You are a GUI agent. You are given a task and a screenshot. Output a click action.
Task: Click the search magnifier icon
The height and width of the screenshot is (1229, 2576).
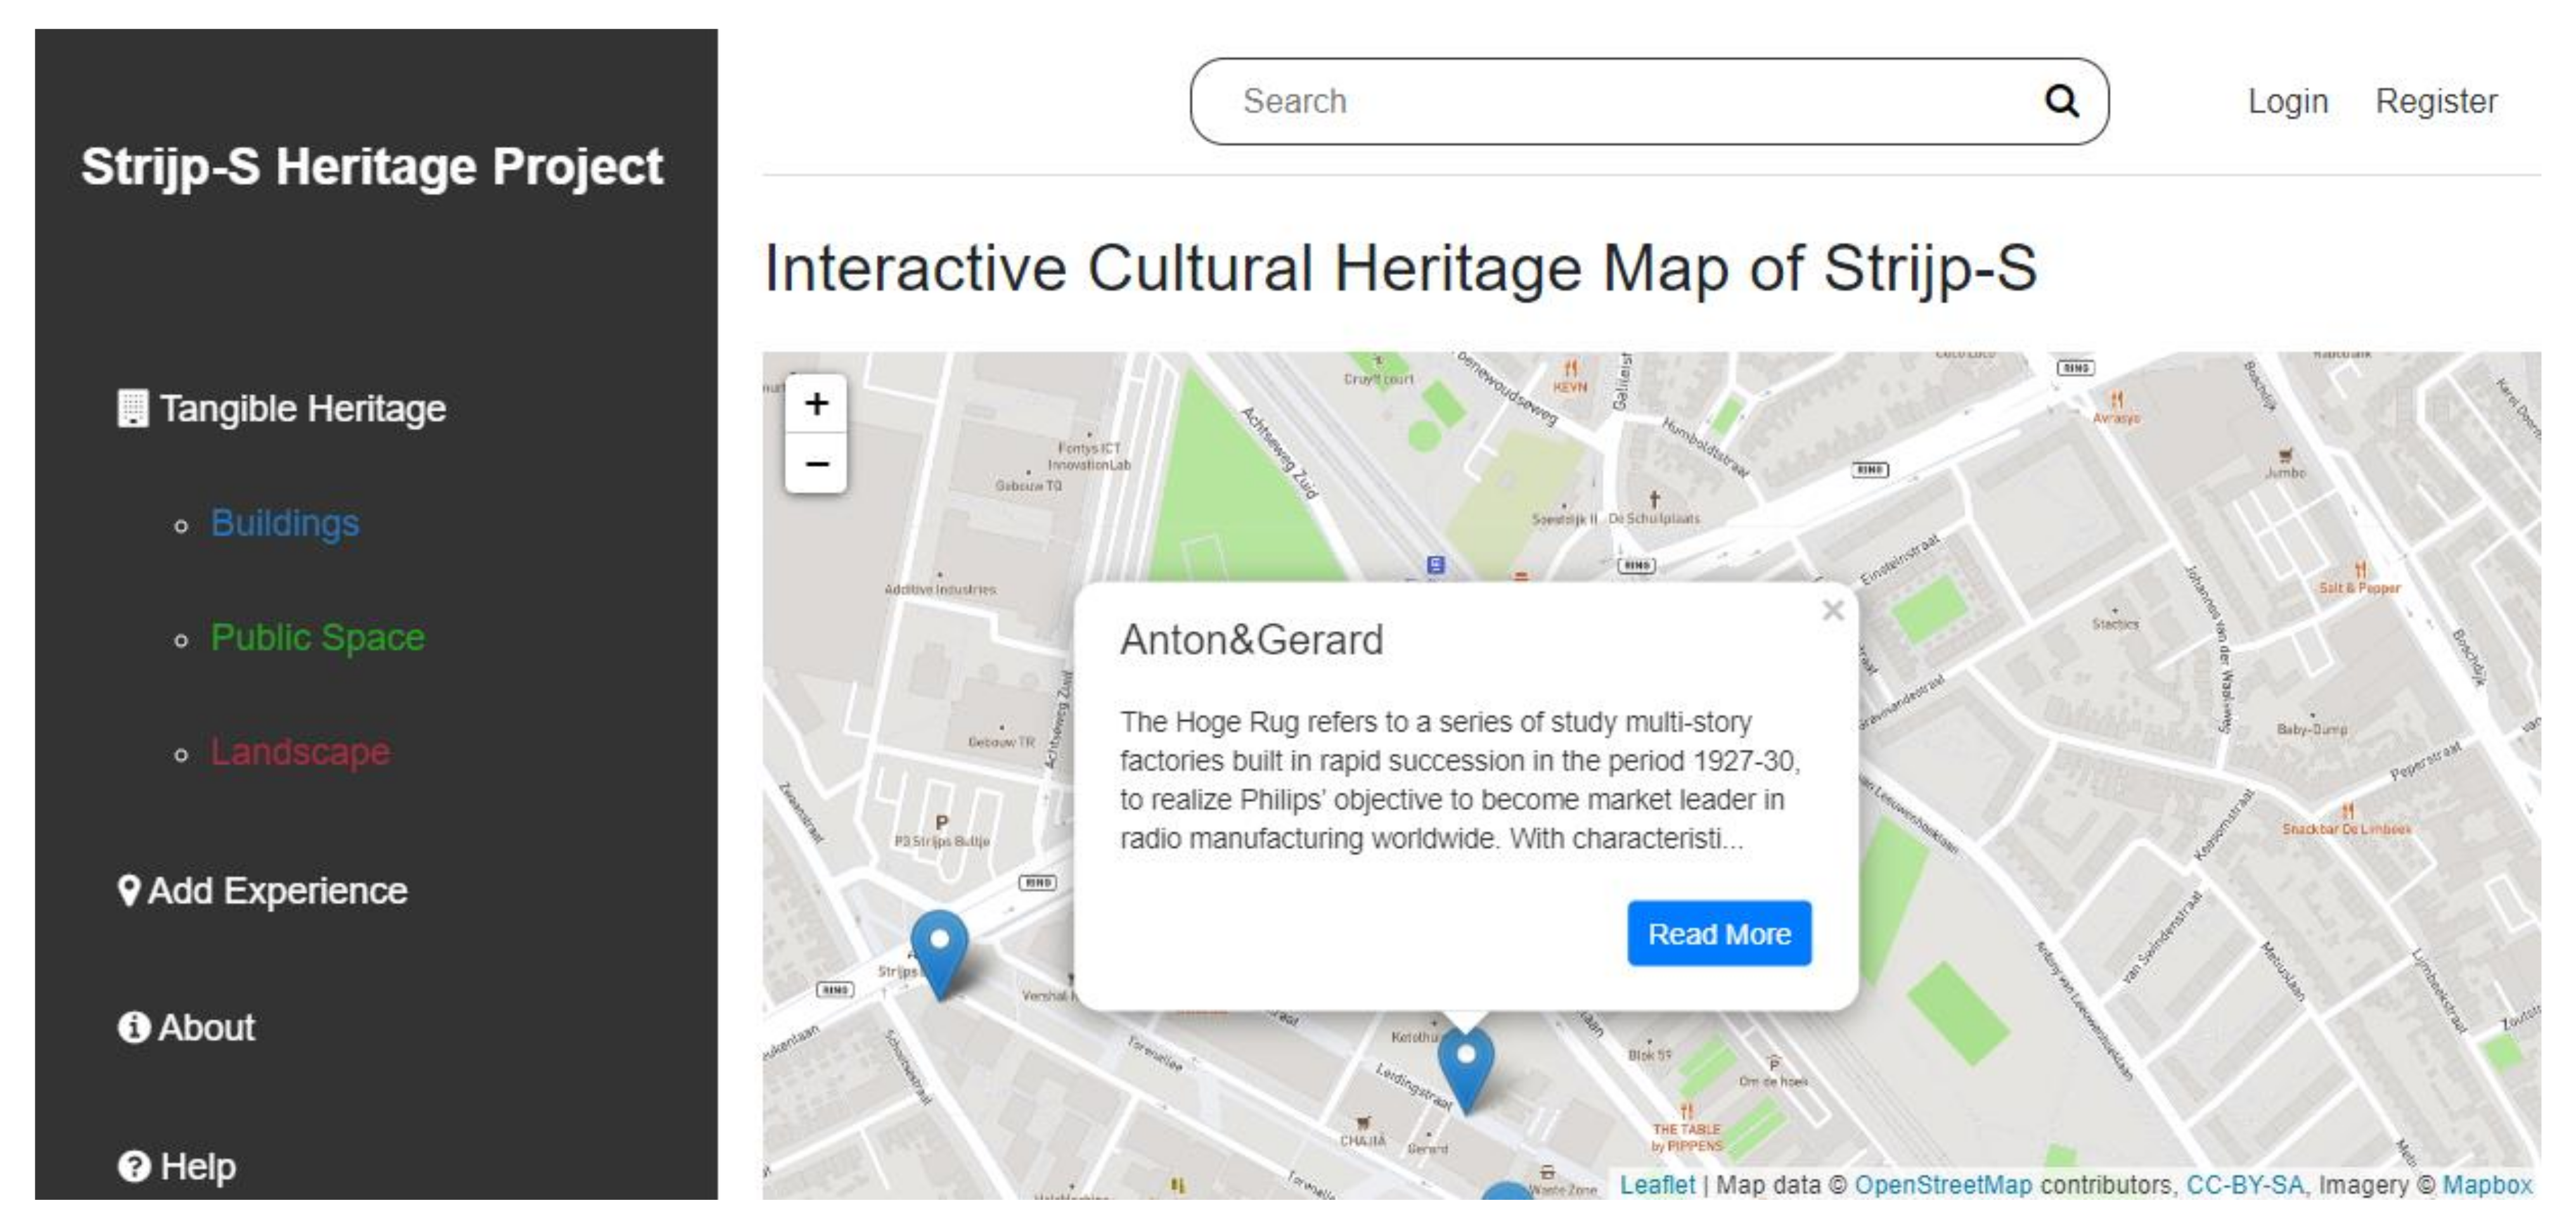point(2061,101)
